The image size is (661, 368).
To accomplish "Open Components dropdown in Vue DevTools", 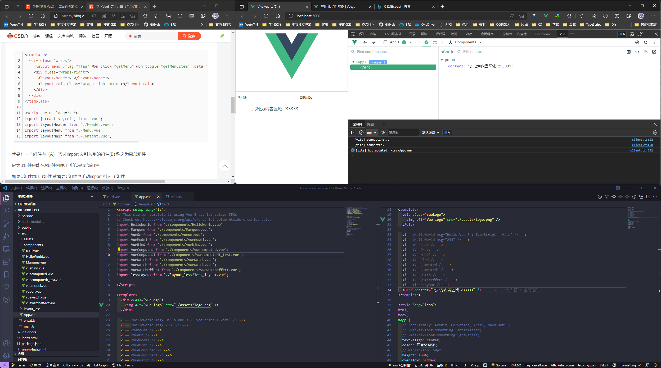I will [x=465, y=42].
